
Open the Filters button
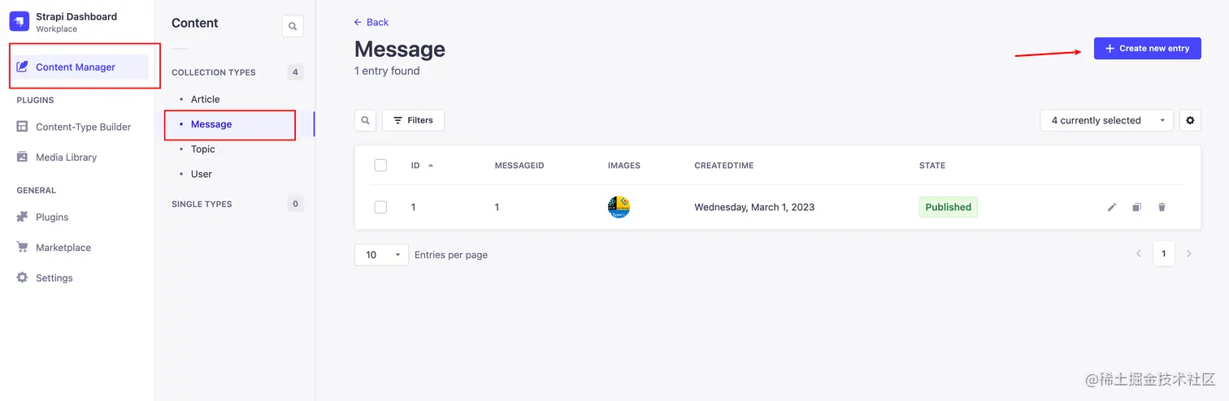[x=413, y=120]
